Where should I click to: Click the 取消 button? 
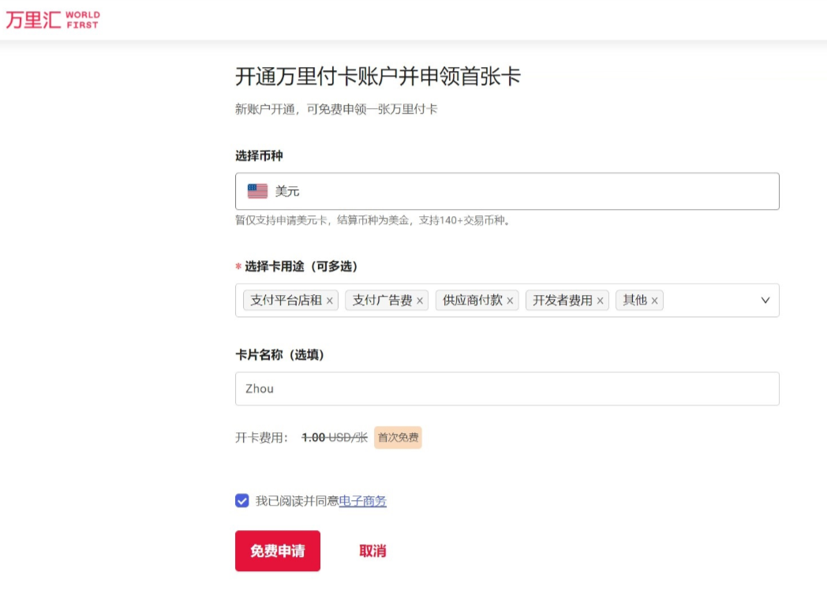372,551
